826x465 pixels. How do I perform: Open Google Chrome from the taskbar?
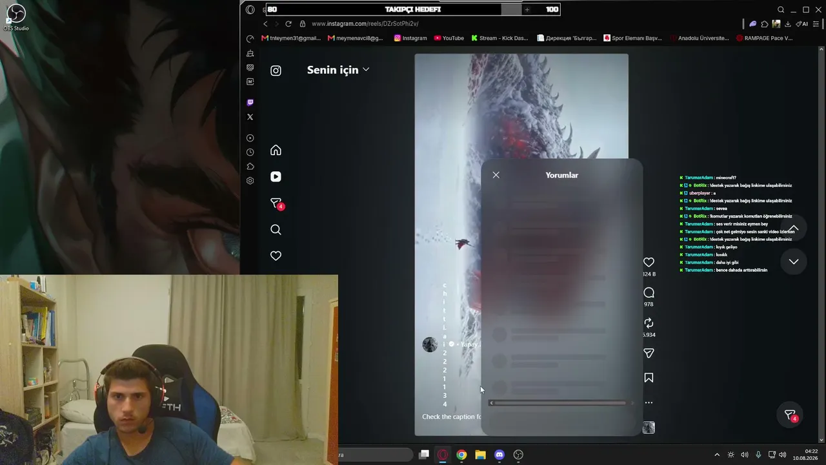[x=461, y=455]
